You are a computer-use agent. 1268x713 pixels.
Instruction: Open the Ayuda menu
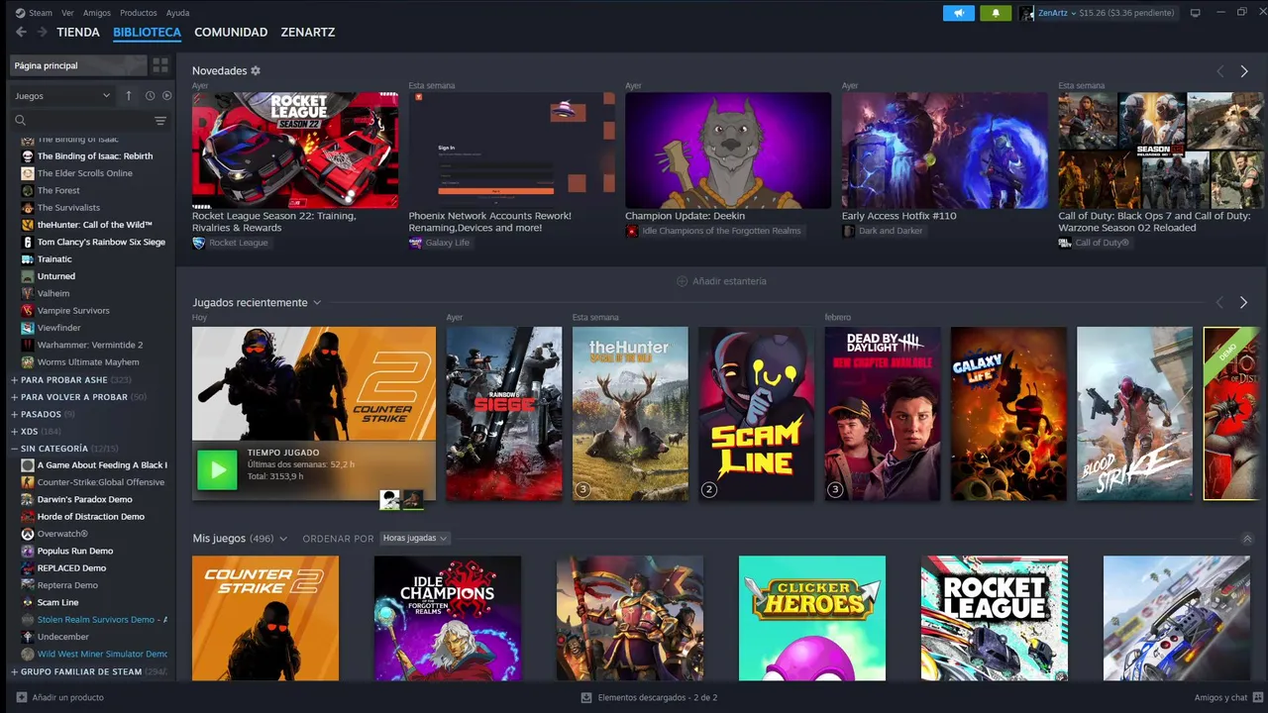177,13
